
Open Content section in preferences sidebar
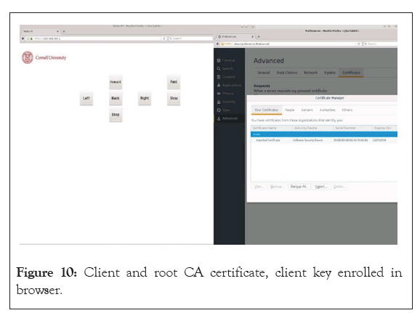[229, 77]
